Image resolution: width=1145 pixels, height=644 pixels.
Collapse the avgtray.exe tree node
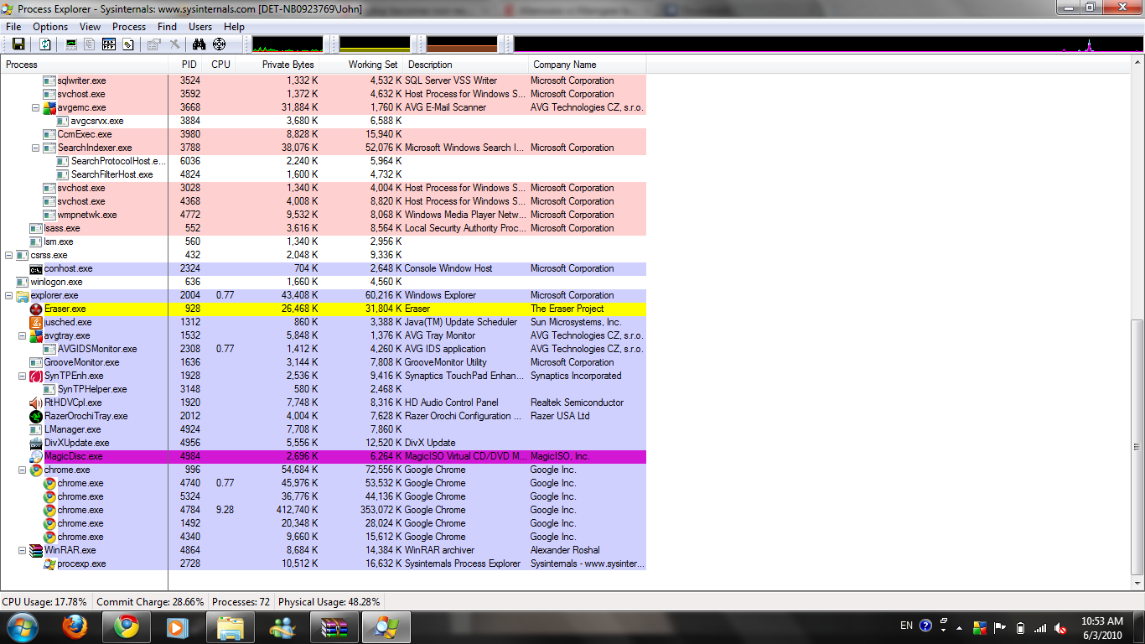coord(23,335)
